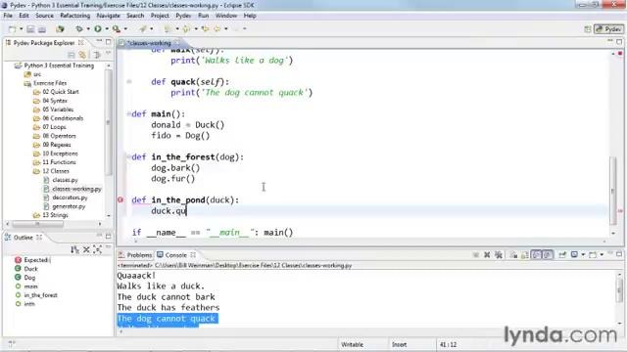The height and width of the screenshot is (352, 627).
Task: Select the Duck class in Outline
Action: (x=30, y=269)
